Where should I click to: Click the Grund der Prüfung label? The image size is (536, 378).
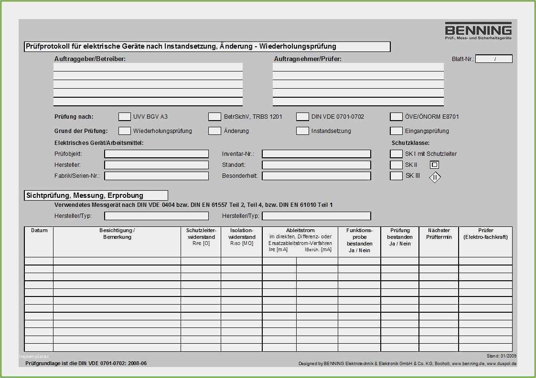[x=81, y=131]
